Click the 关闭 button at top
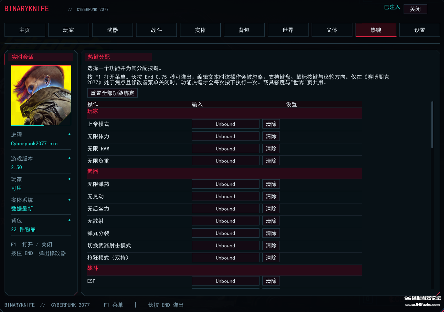Screen dimensions: 444x312 [x=415, y=9]
